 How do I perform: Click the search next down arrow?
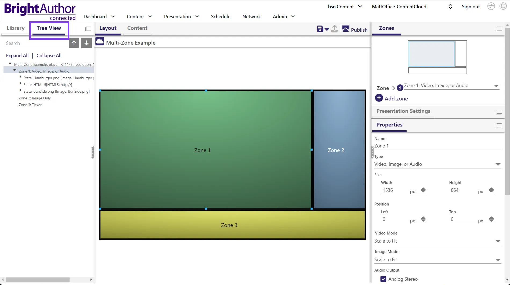tap(86, 43)
